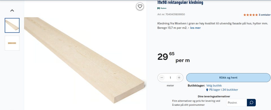
Task: Open the Velg butikk link
Action: (x=214, y=85)
